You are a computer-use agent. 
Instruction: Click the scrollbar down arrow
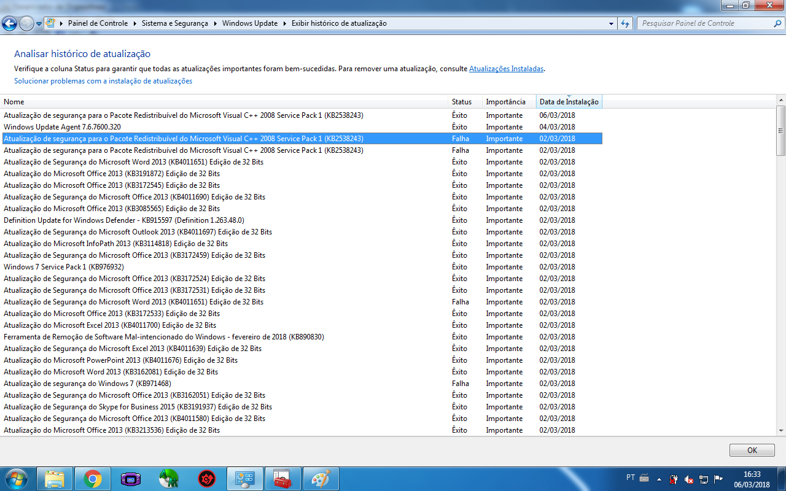780,431
